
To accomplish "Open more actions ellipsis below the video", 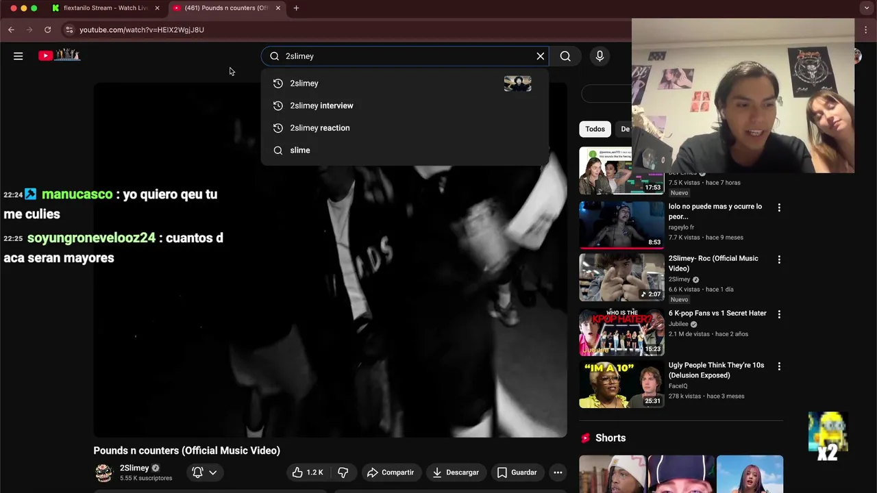I will (x=558, y=472).
